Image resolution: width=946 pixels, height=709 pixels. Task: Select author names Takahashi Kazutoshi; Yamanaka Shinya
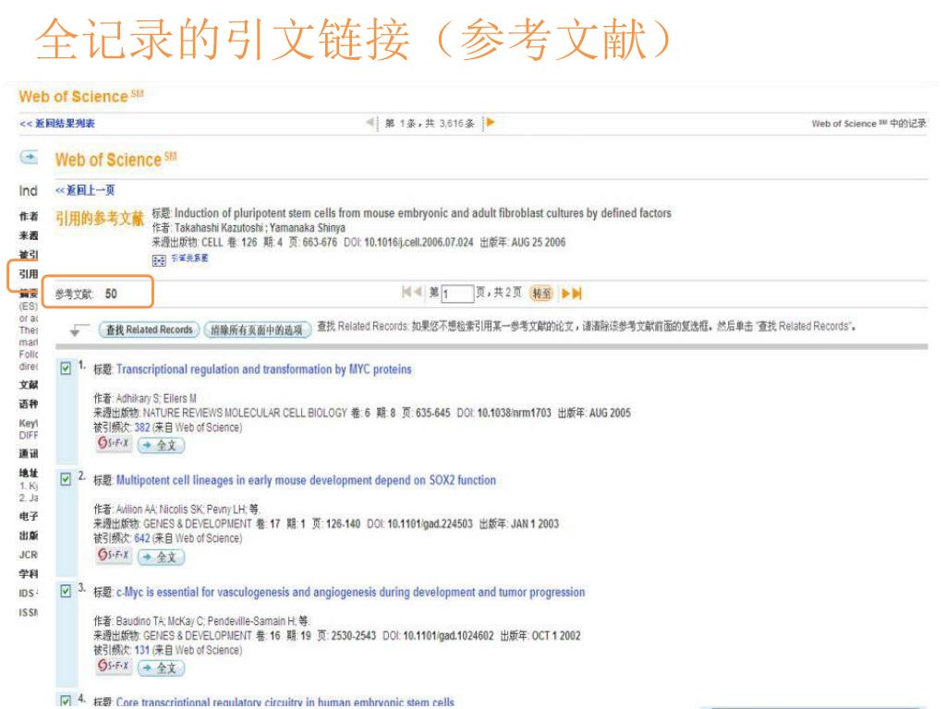260,228
